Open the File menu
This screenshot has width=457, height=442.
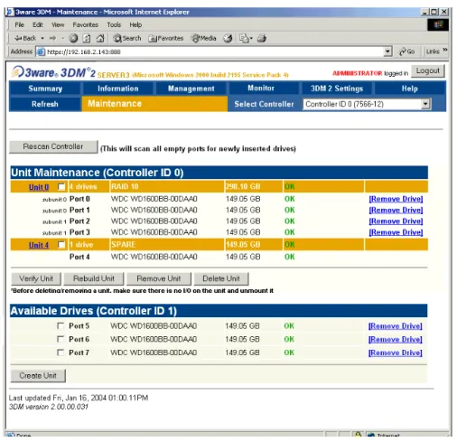click(19, 24)
